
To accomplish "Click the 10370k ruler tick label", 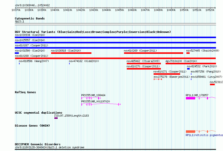I will coord(16,10).
